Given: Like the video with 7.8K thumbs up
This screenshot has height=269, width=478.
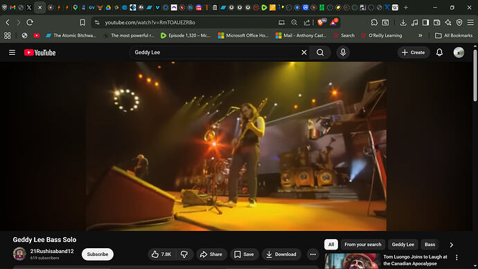Looking at the screenshot, I should 161,254.
